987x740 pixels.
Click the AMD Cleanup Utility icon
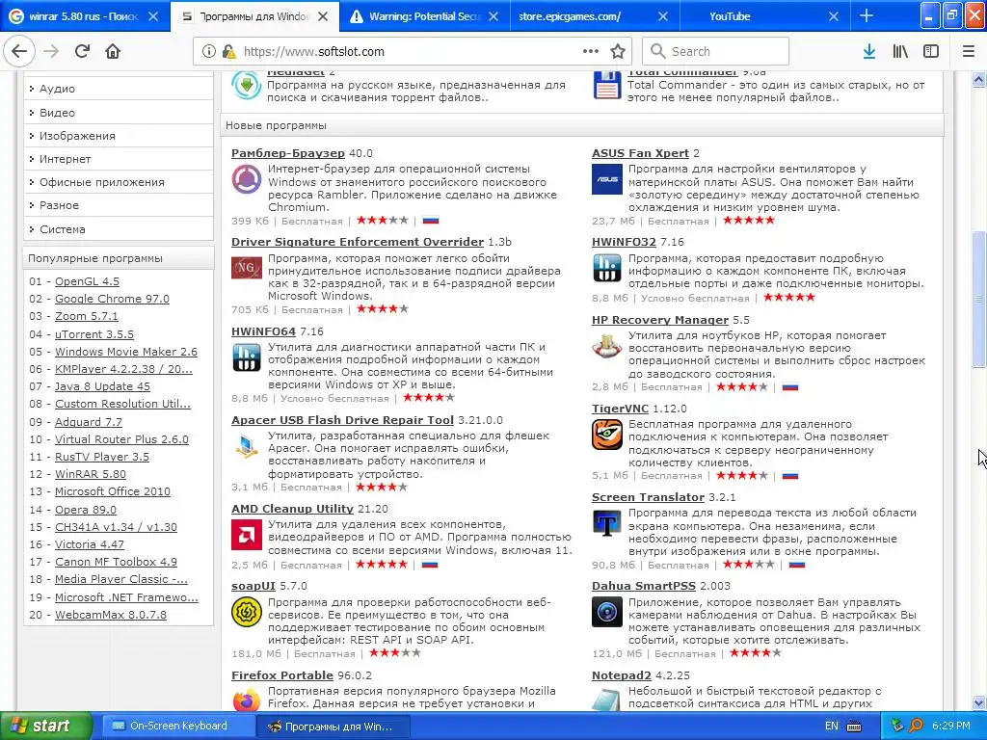(x=246, y=535)
